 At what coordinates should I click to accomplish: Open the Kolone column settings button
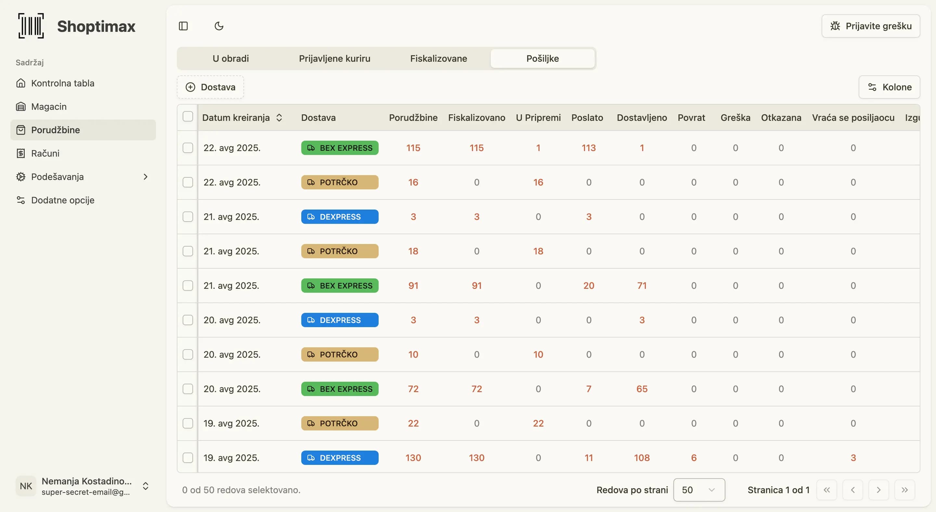(889, 87)
